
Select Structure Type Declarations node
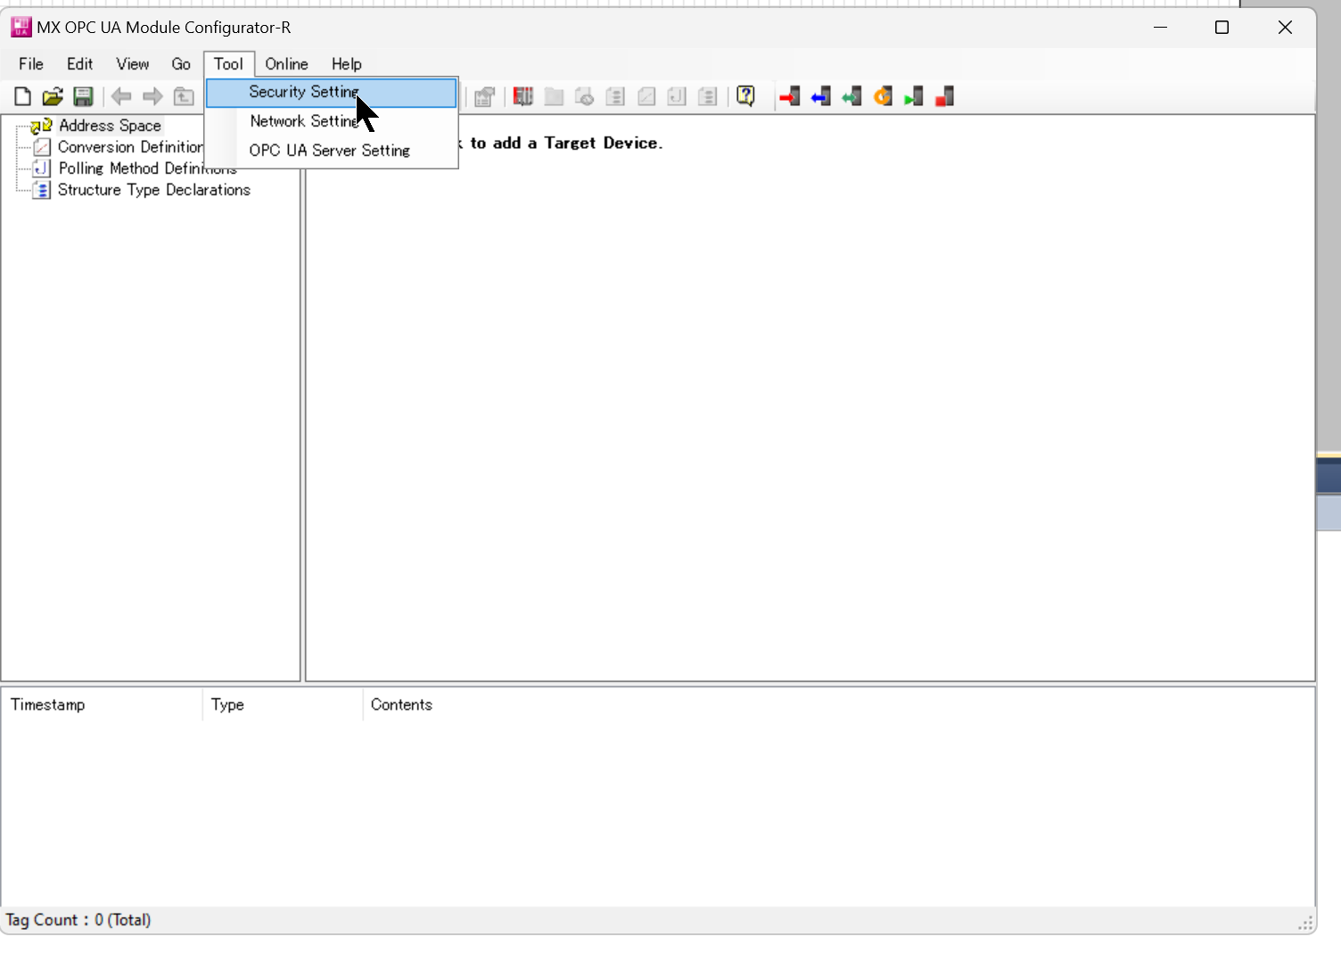click(x=153, y=190)
